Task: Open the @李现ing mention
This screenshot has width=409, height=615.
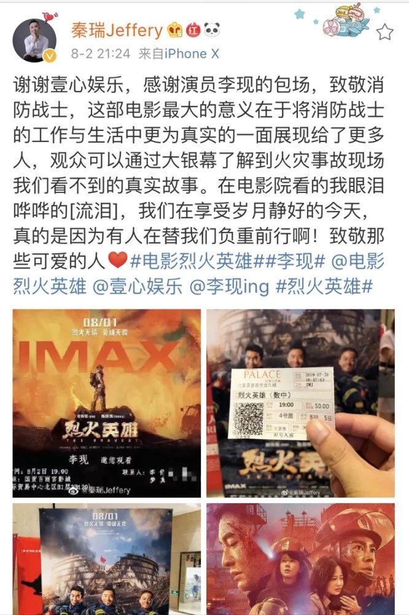Action: point(230,287)
